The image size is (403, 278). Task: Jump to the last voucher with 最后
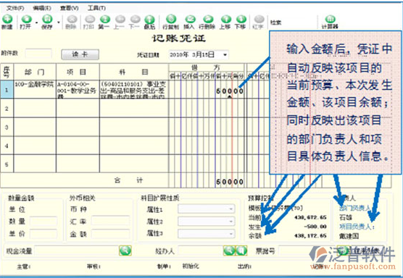[x=149, y=22]
